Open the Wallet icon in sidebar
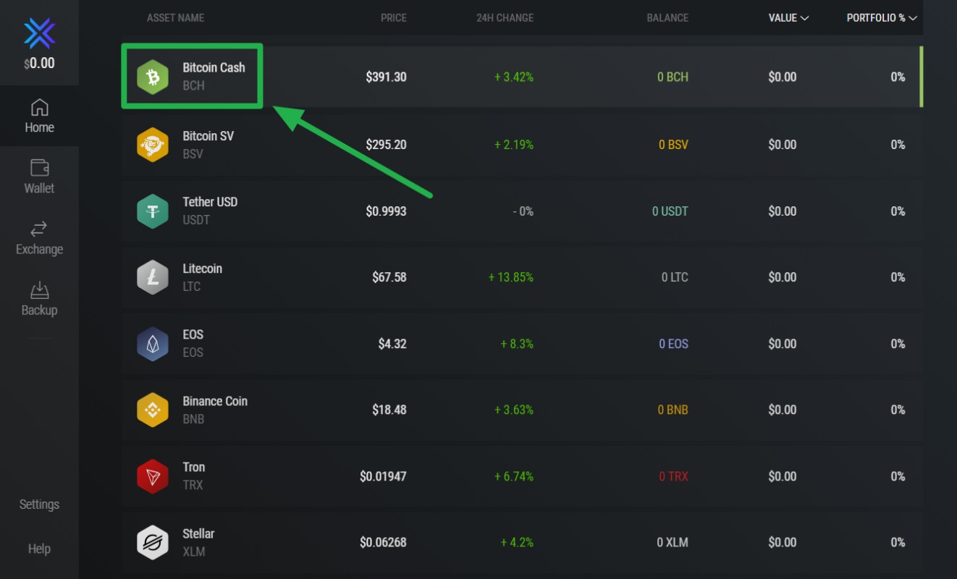Viewport: 957px width, 579px height. click(x=39, y=168)
